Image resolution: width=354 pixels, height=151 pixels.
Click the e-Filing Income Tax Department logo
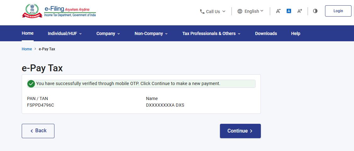pyautogui.click(x=59, y=11)
